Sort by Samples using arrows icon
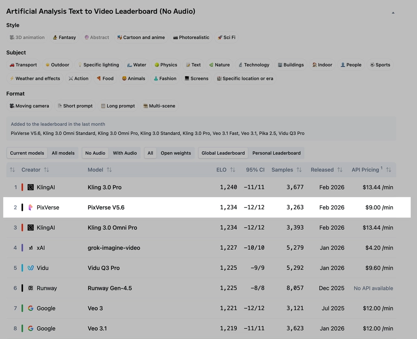Viewport: 417px width, 339px height. [299, 170]
